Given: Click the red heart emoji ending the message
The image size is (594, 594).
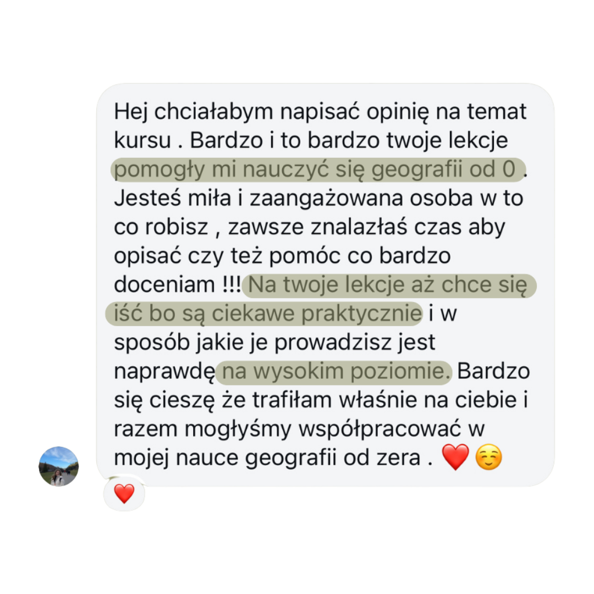Looking at the screenshot, I should pos(455,457).
